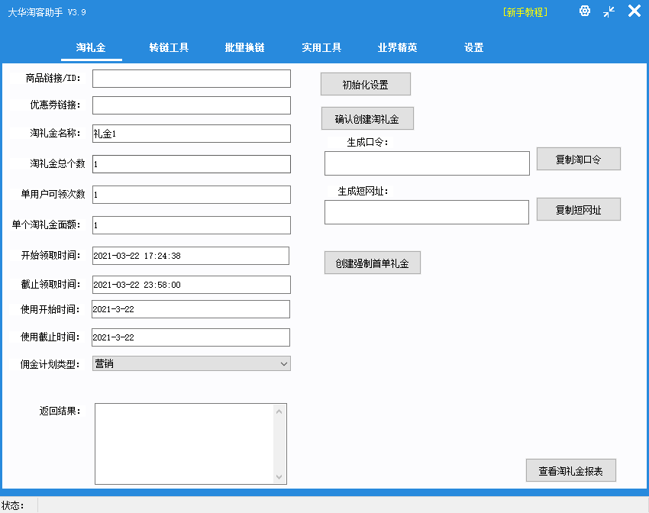Click the 淘礼金总个数 input field
Viewport: 649px width, 513px height.
191,164
